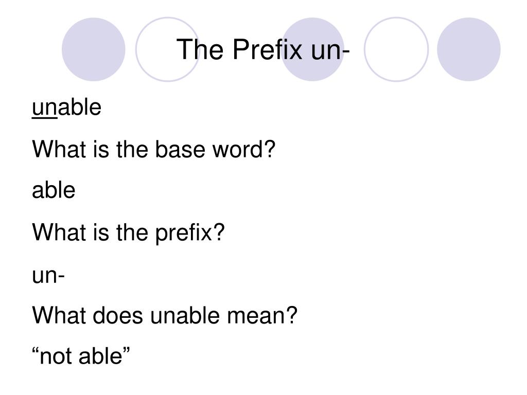Select the line "What is the prefix?"

[128, 233]
